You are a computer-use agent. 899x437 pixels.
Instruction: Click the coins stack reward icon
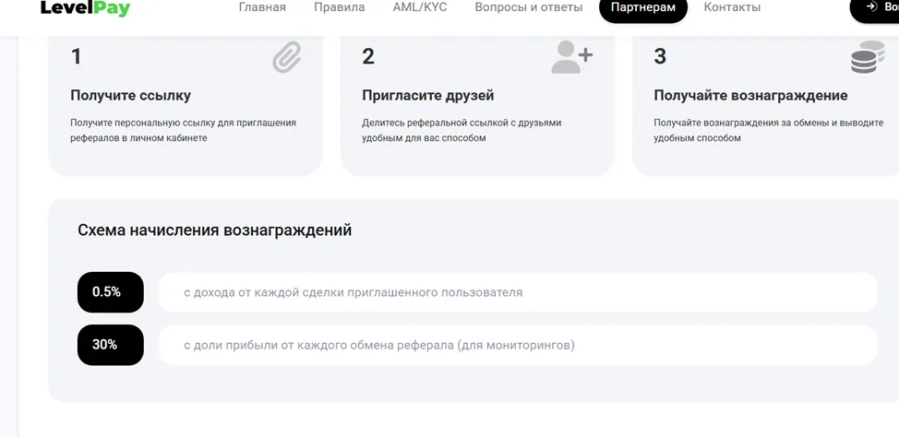click(x=868, y=57)
